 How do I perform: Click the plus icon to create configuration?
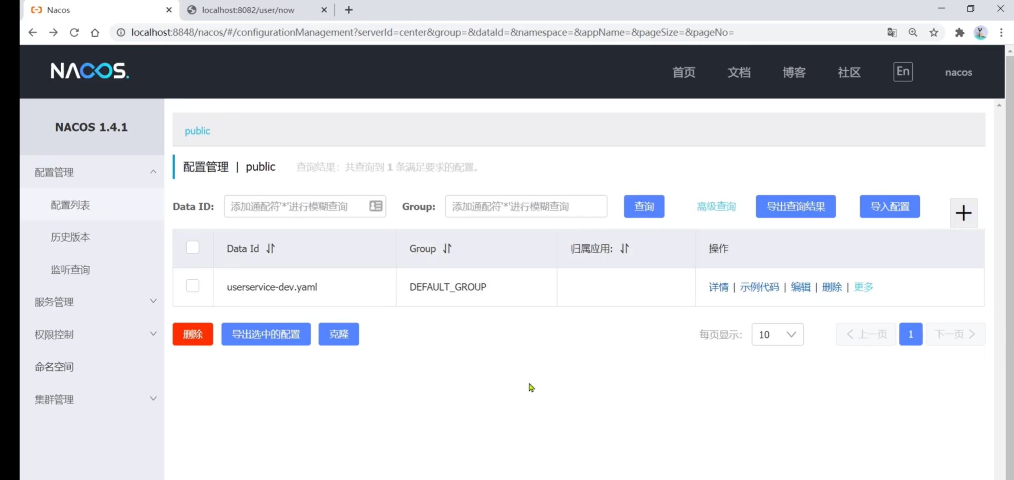[x=963, y=213]
